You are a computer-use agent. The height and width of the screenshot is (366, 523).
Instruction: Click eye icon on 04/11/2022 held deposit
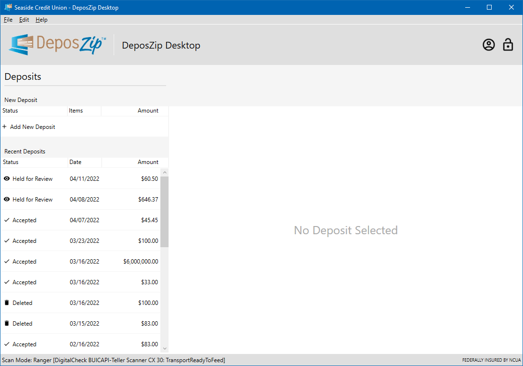tap(7, 178)
